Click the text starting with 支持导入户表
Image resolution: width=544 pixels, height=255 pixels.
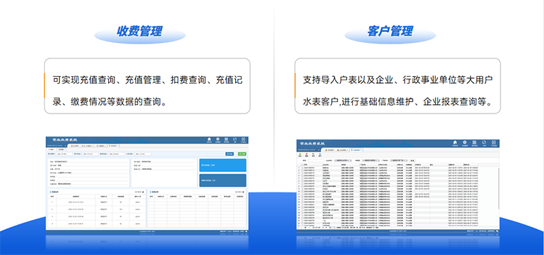pyautogui.click(x=398, y=91)
